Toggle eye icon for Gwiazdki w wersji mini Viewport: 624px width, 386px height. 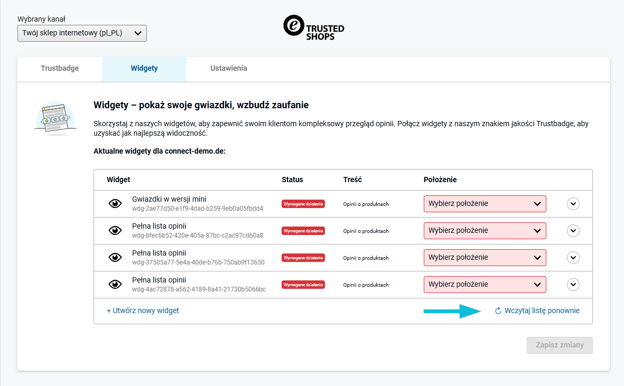pos(115,203)
